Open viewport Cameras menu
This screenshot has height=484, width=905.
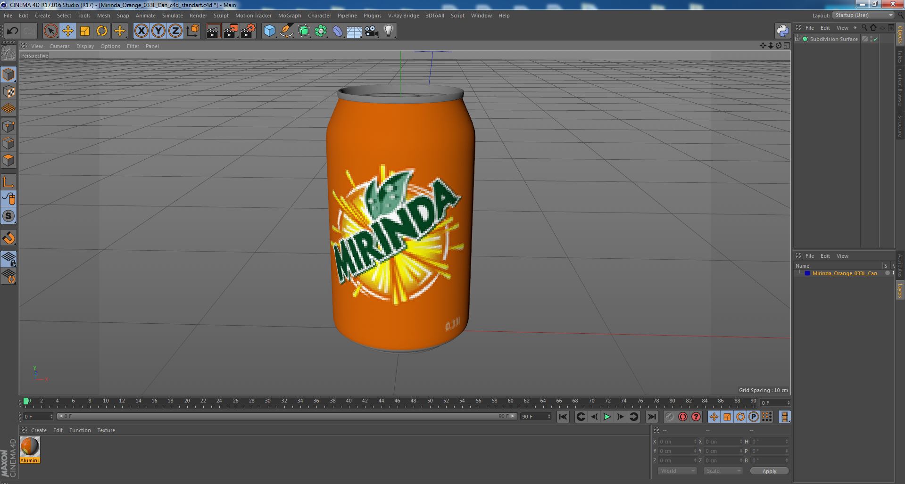pos(59,46)
